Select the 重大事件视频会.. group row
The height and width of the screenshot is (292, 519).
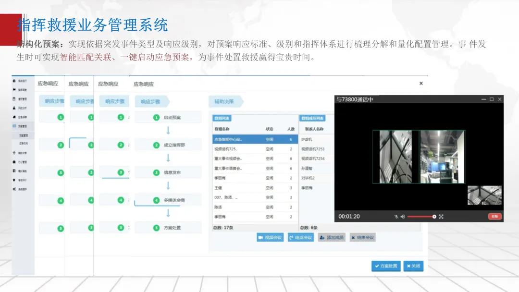coord(255,159)
